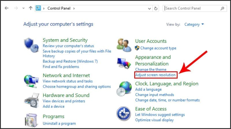Viewport: 231px width, 129px height.
Task: Open Appearance and Personalization category
Action: point(153,60)
